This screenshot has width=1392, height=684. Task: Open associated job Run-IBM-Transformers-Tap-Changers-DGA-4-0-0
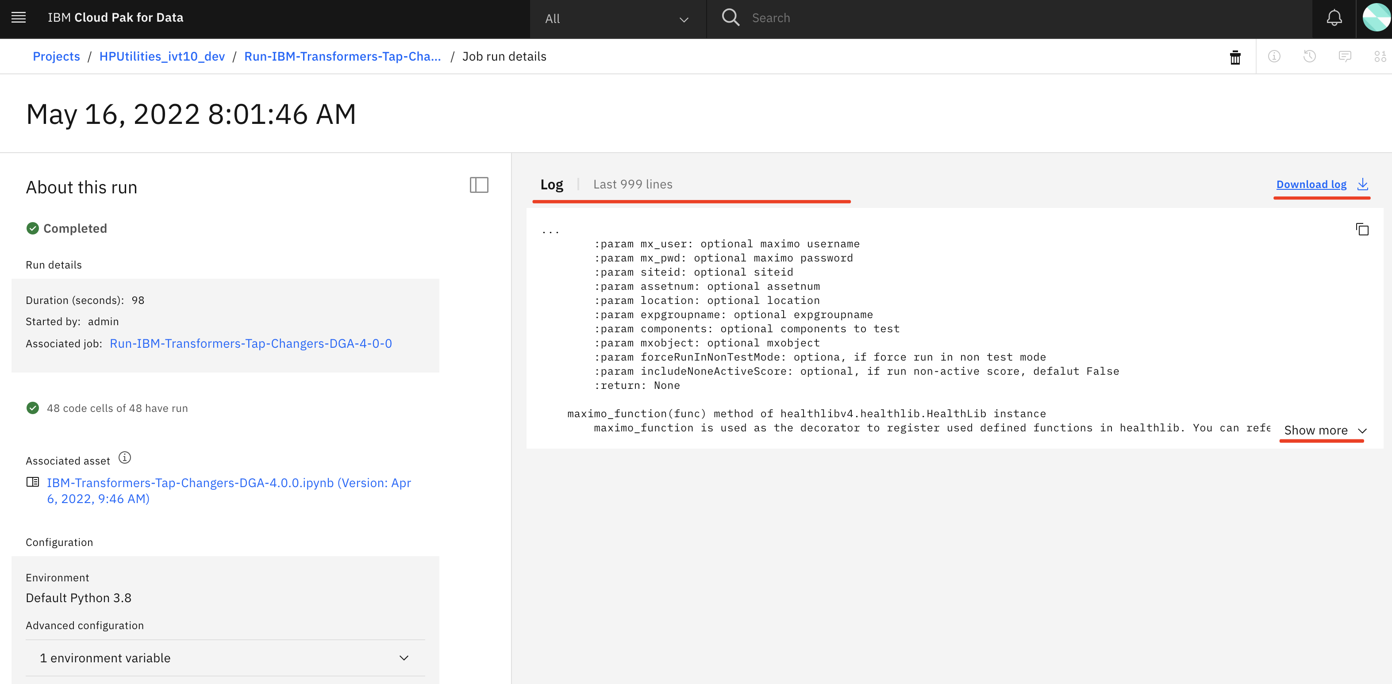[x=251, y=344]
